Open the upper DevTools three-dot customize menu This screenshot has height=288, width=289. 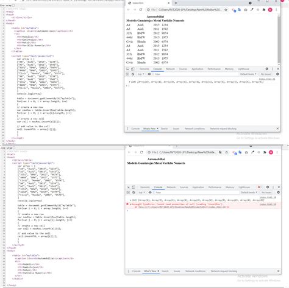point(273,69)
